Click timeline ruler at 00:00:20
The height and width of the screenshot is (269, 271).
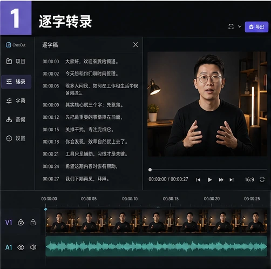(212, 199)
